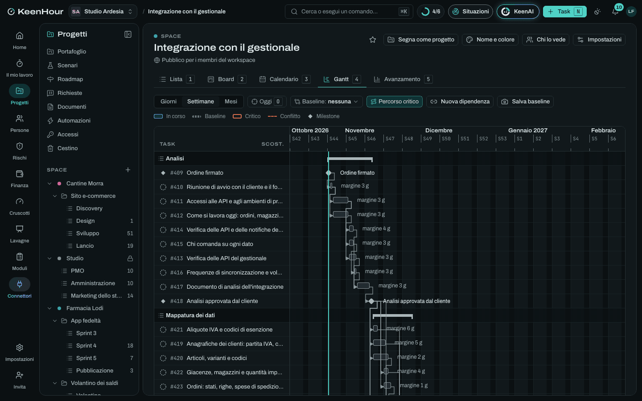Open the notifications bell
The width and height of the screenshot is (642, 401).
[615, 12]
